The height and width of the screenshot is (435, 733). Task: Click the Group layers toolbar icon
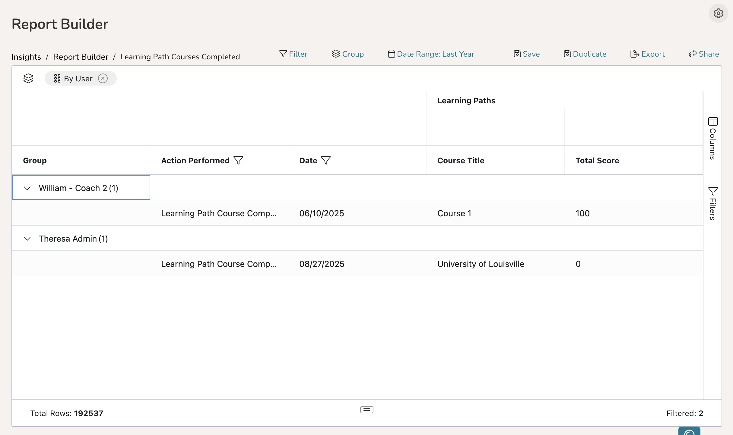[335, 54]
